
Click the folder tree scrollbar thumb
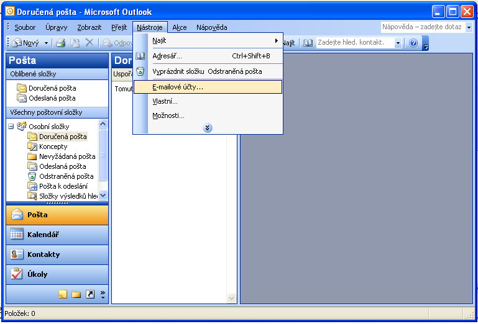(103, 155)
